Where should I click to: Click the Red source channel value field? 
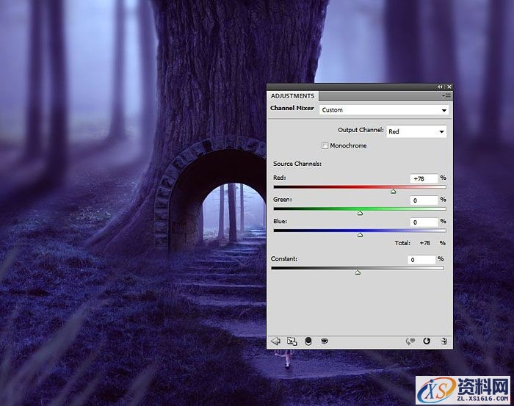424,178
